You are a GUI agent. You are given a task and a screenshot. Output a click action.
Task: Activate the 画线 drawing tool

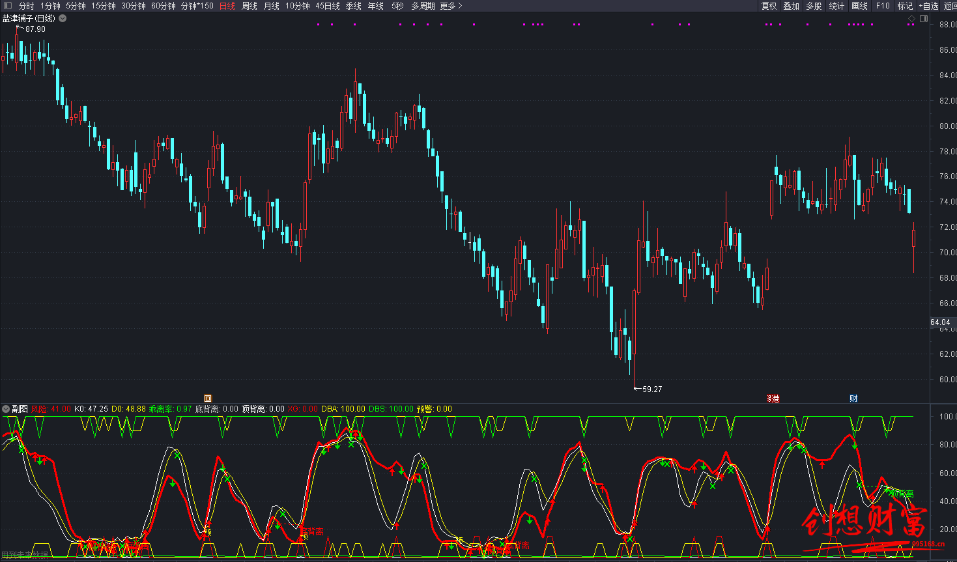pyautogui.click(x=860, y=6)
